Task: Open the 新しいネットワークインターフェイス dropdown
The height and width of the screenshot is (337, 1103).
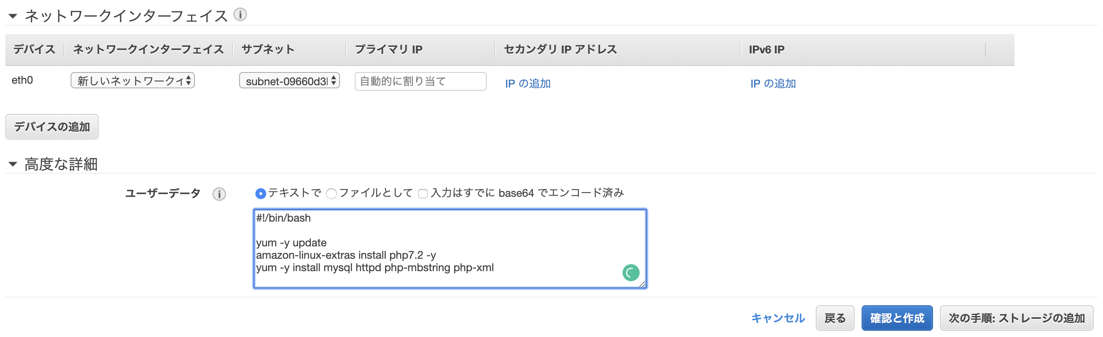Action: tap(133, 80)
